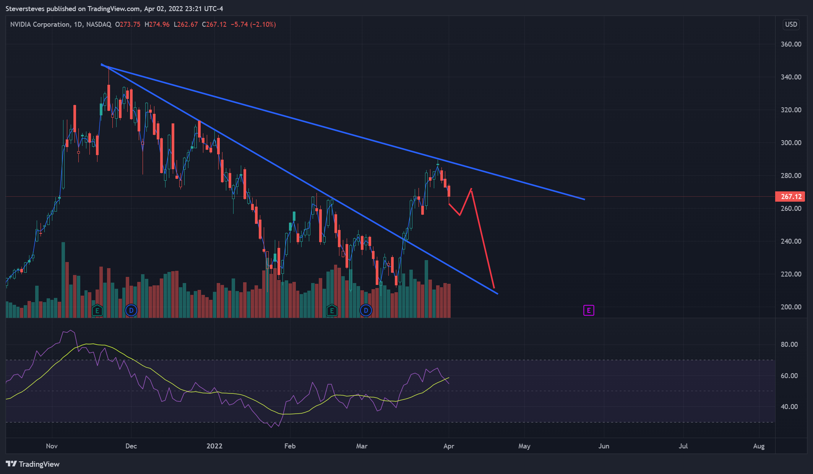Click the Nov label on time axis
This screenshot has width=813, height=474.
tap(52, 446)
